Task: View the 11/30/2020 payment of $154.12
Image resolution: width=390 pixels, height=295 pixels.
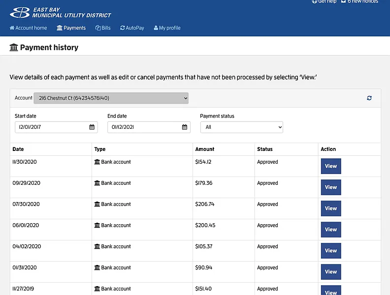Action: point(330,166)
